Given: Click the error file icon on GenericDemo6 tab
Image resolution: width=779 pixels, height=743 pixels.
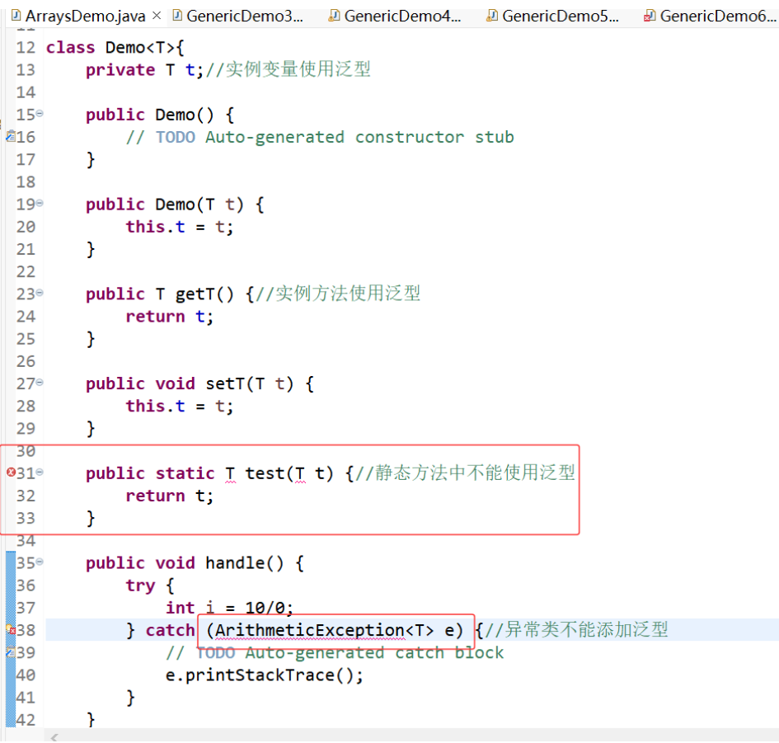Looking at the screenshot, I should pos(650,16).
